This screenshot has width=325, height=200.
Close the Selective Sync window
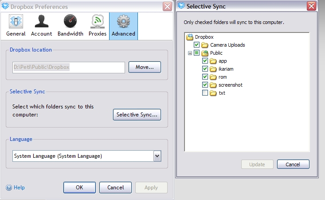pos(311,6)
